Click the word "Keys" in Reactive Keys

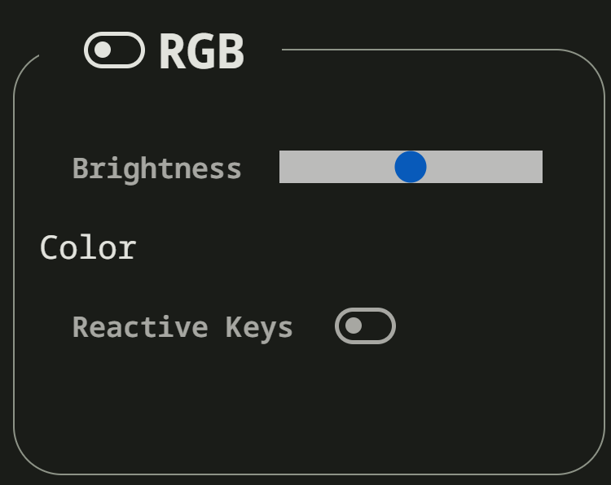coord(259,327)
